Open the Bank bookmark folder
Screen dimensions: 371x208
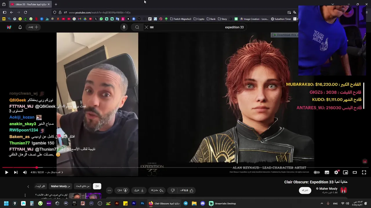click(211, 19)
